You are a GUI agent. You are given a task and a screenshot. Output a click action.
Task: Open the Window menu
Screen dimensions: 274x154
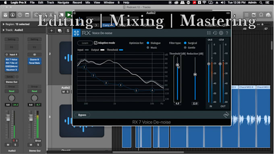[109, 2]
